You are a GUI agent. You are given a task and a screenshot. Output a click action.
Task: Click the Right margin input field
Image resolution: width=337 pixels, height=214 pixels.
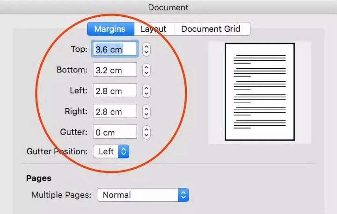tap(115, 111)
